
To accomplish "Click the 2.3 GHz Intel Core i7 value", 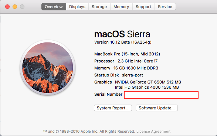I will (x=138, y=61).
